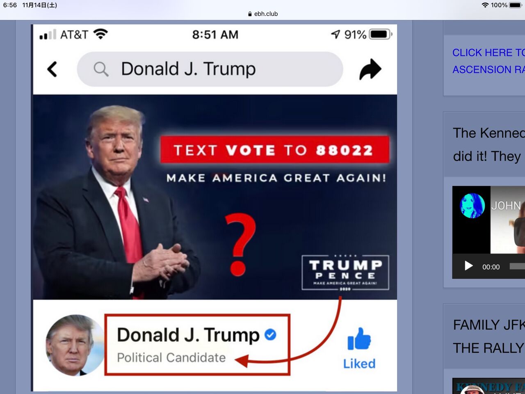
Task: Click the Kennedy Family thumbnail image
Action: point(488,386)
